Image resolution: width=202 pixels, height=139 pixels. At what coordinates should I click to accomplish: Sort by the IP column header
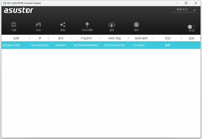coord(40,38)
